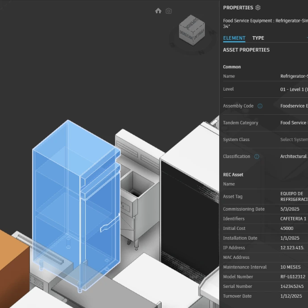Viewport: 308px width, 308px height.
Task: Click the SUPERIOR face of view cube
Action: click(x=191, y=22)
